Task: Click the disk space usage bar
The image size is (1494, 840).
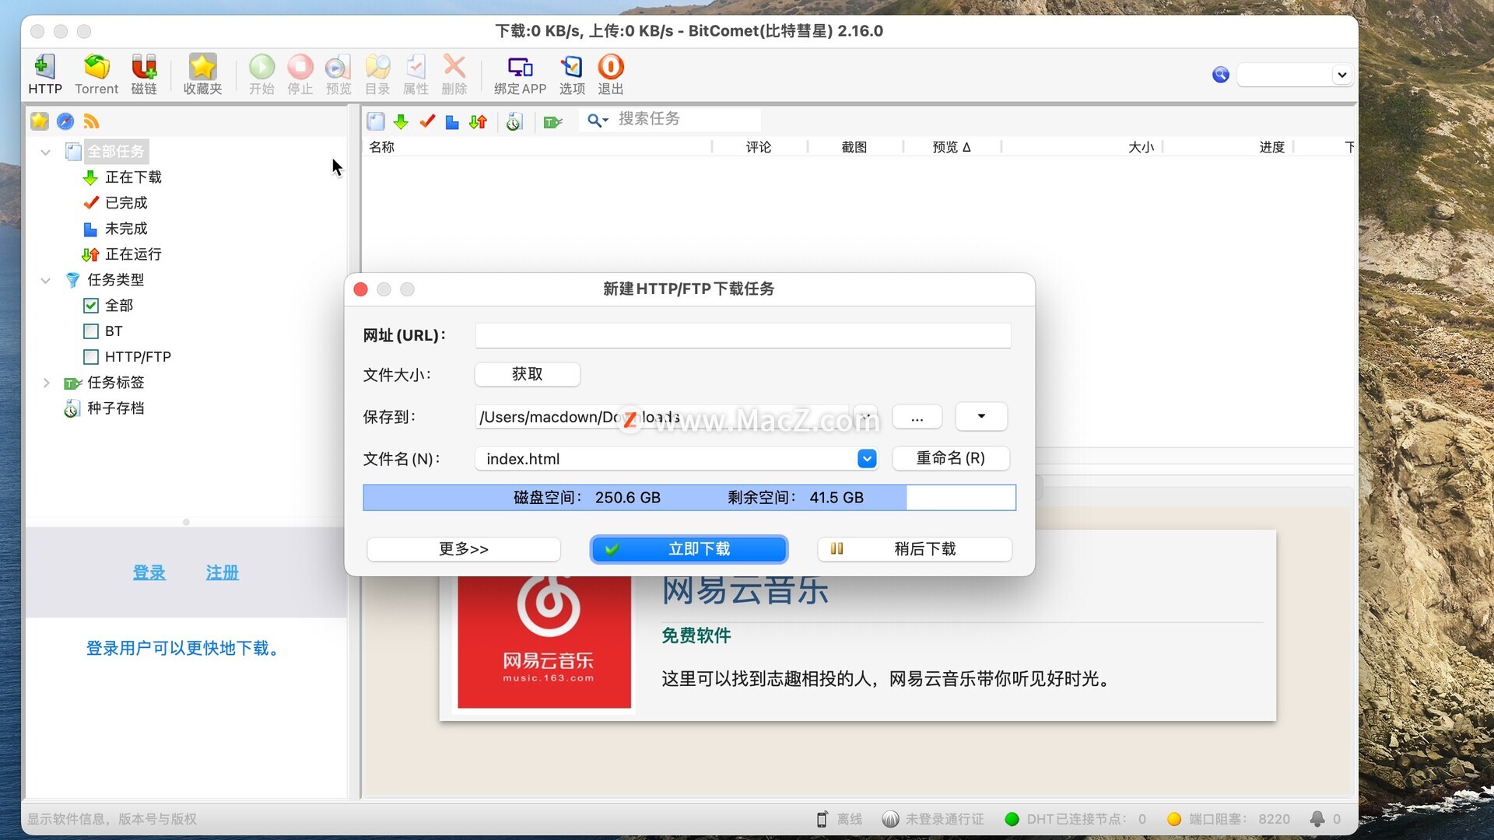Action: tap(689, 498)
